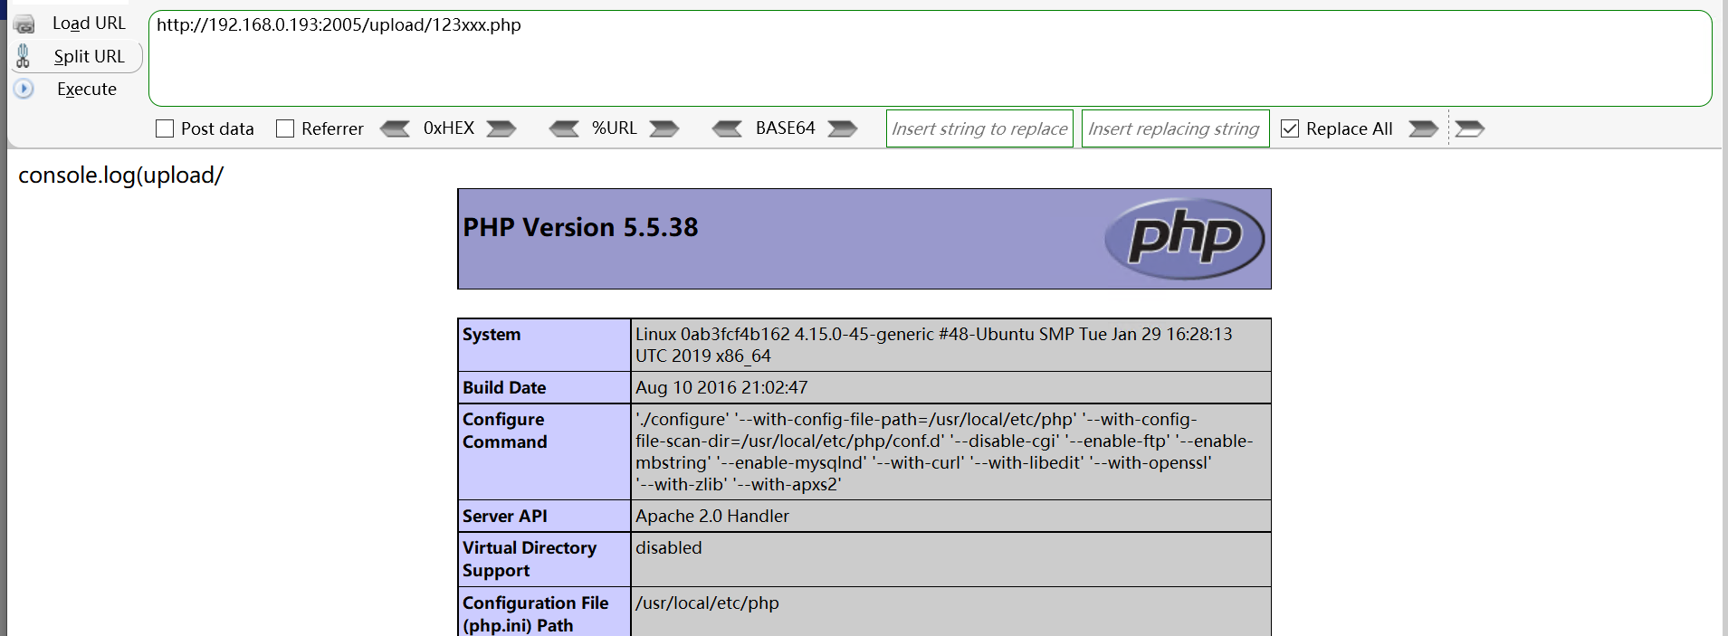Open the BASE64 encoding menu

coord(786,128)
